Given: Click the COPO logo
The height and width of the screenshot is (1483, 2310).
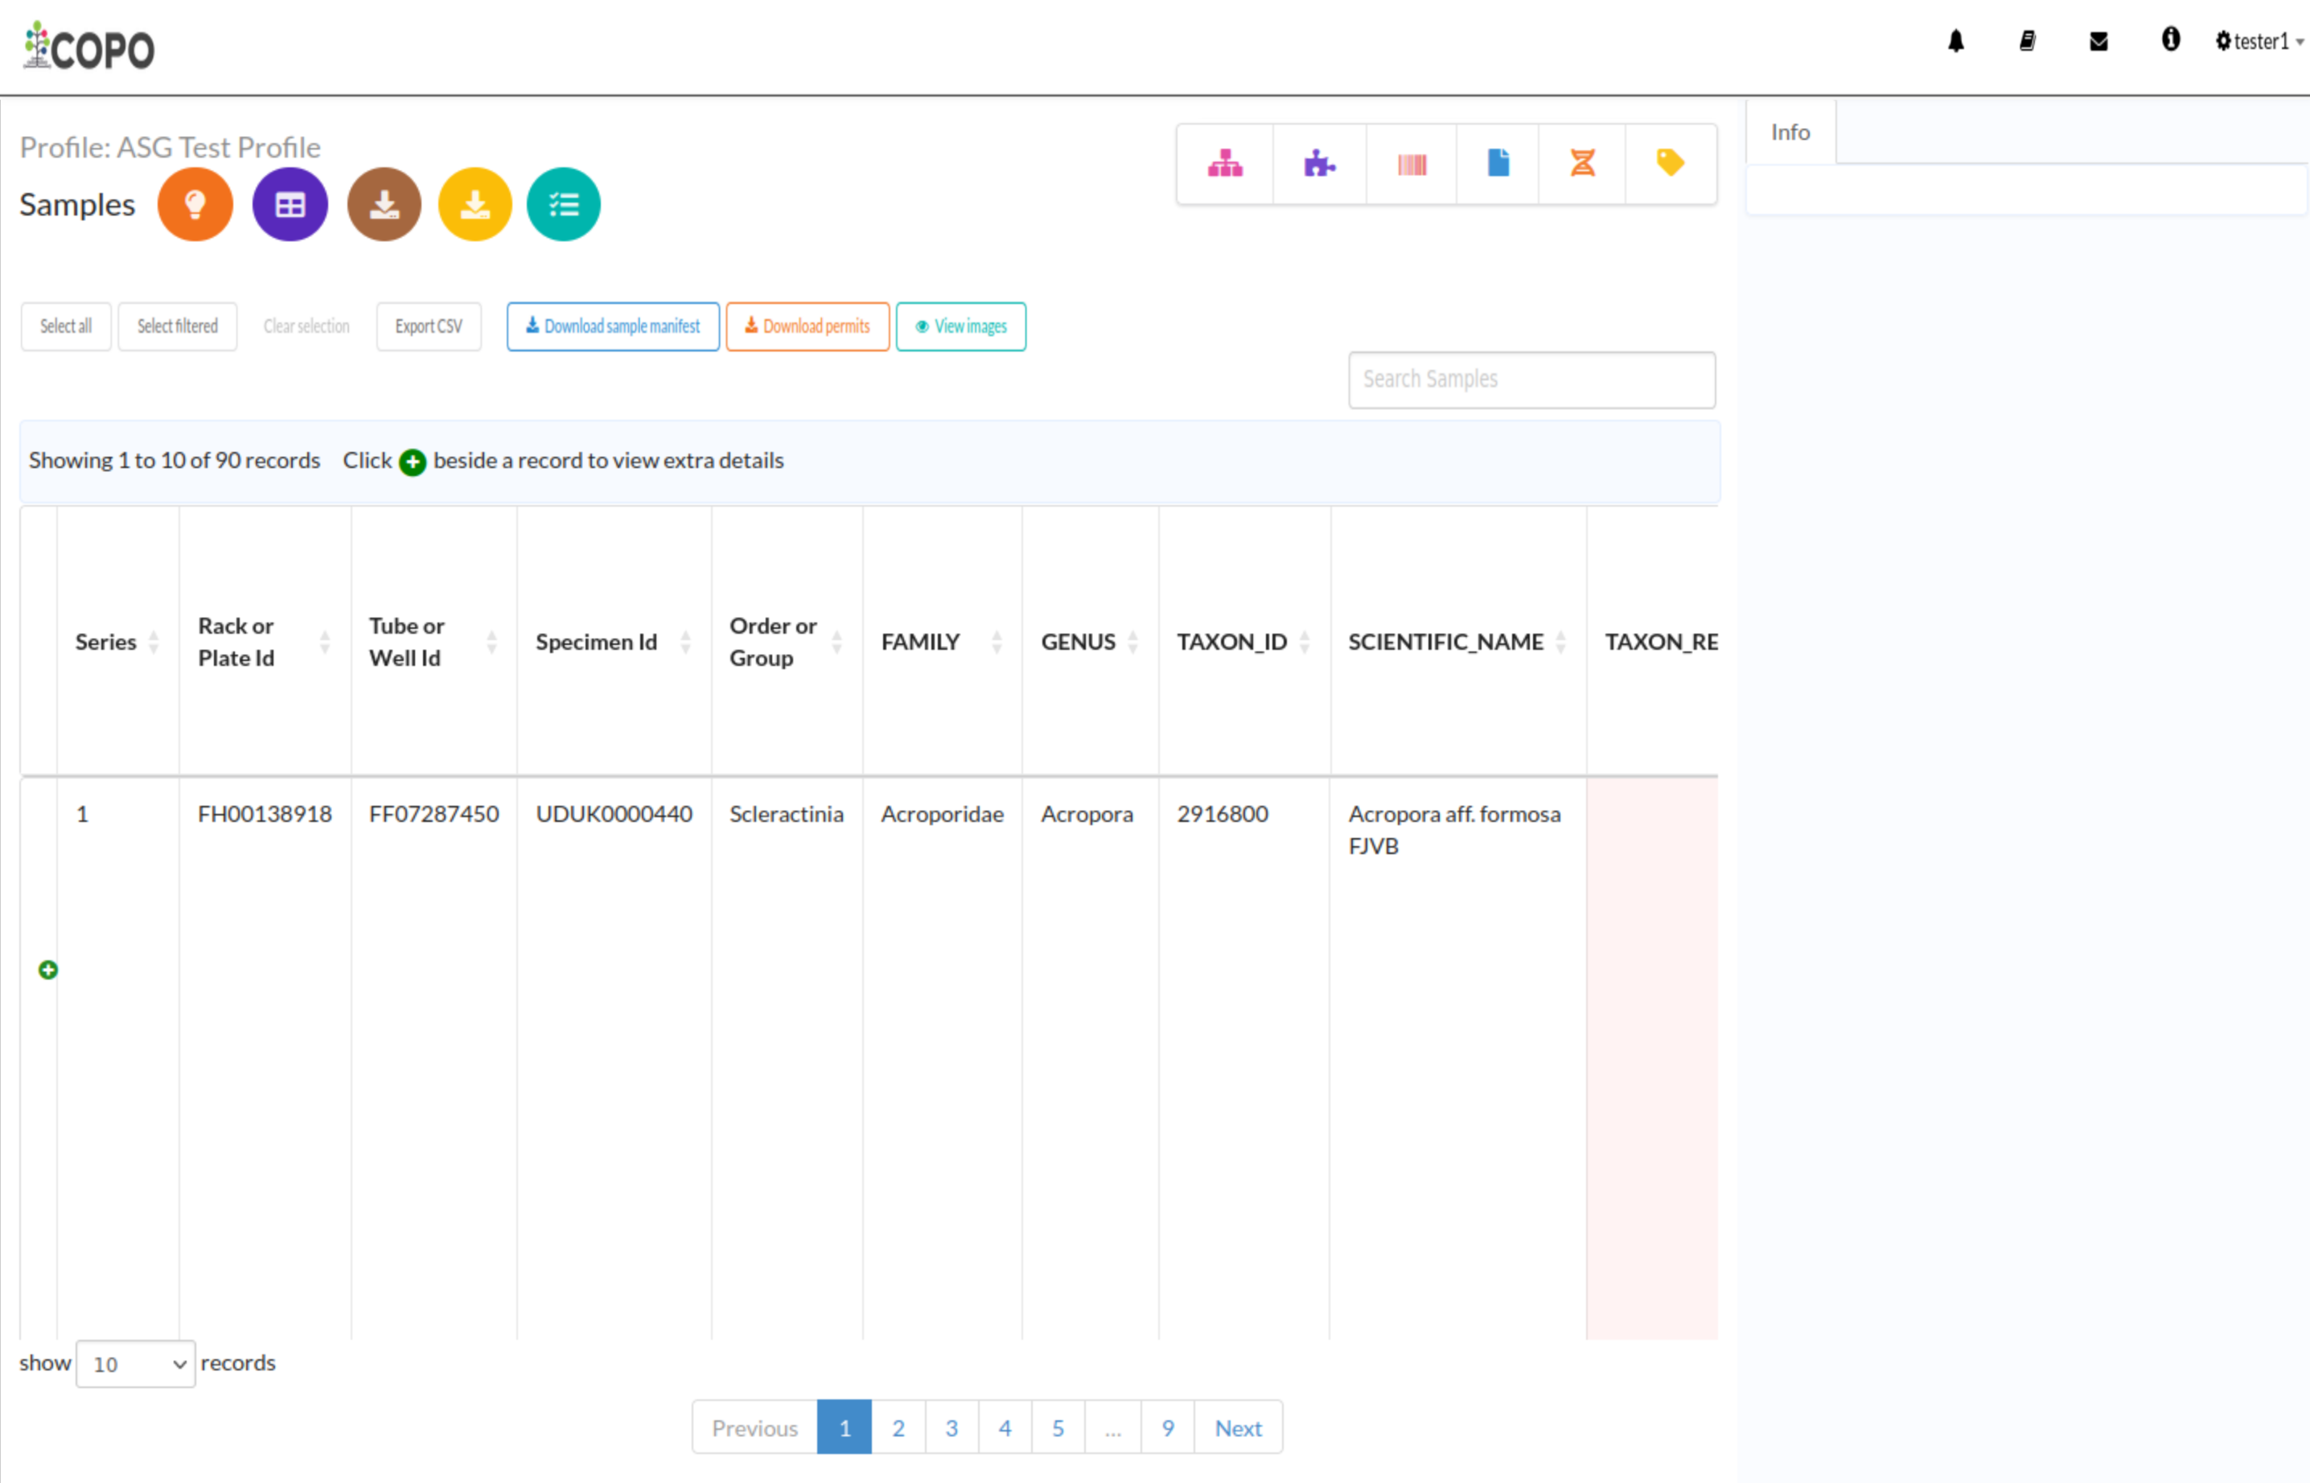Looking at the screenshot, I should coord(88,46).
